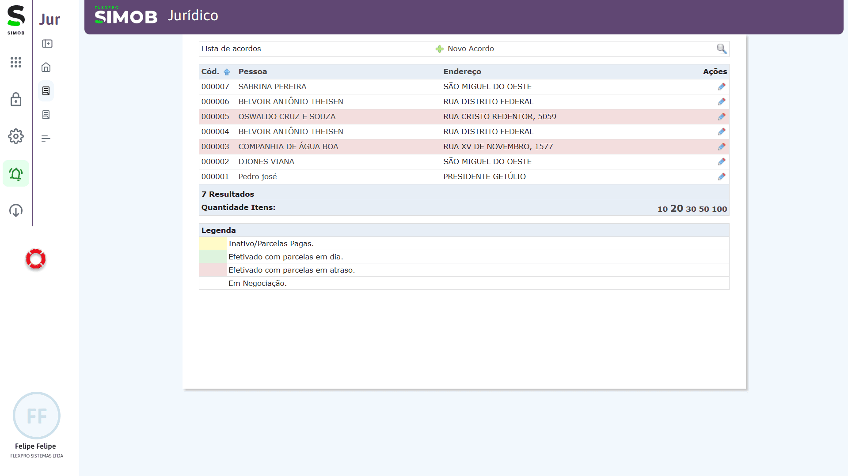Open the red lifebuoy help icon

pos(36,259)
